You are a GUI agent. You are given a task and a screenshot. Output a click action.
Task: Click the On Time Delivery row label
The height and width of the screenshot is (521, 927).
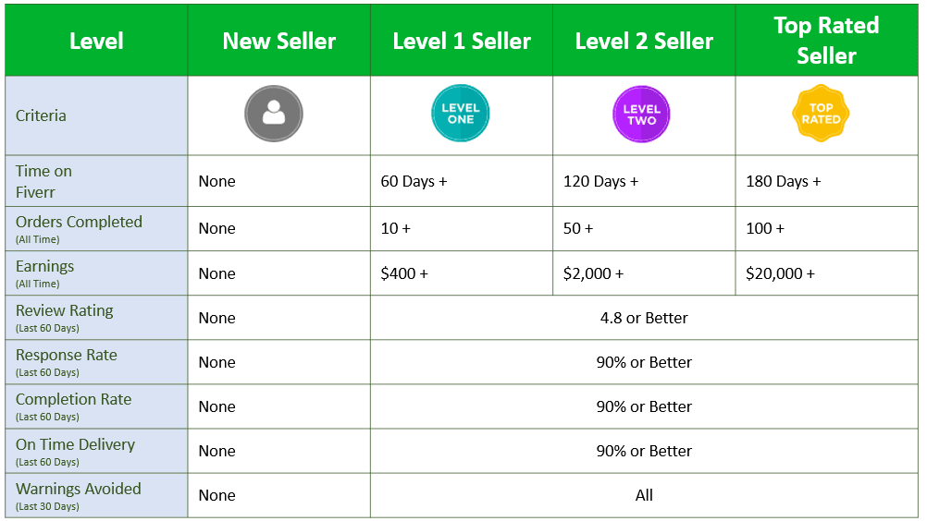[x=75, y=445]
